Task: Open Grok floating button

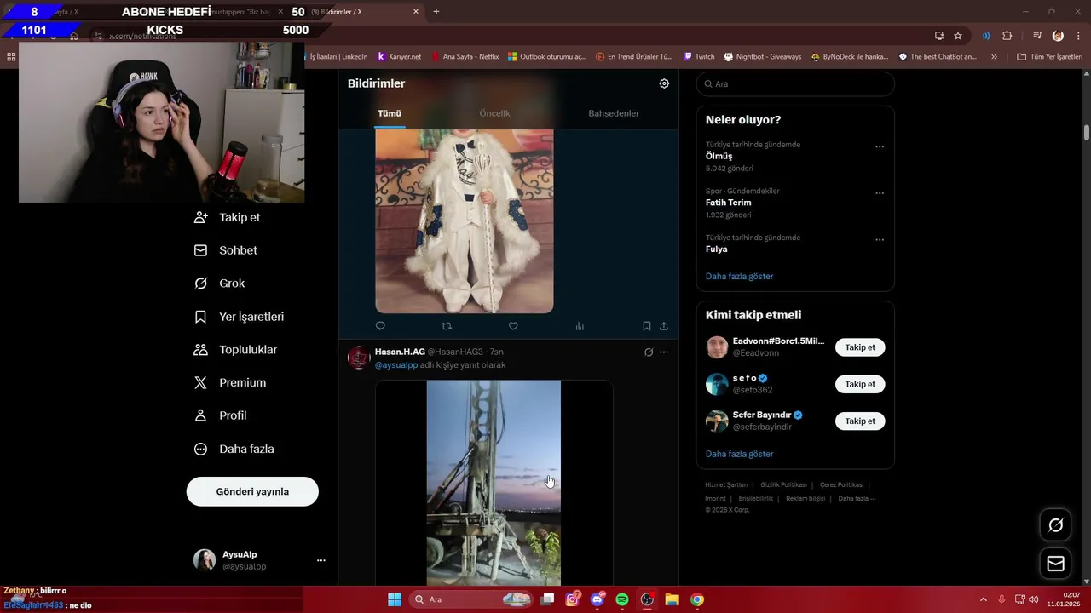Action: click(x=1055, y=525)
